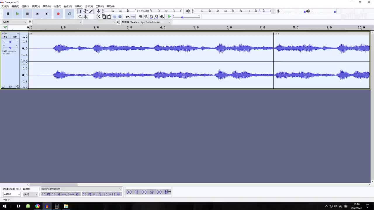Toggle the track Mute button

pos(6,37)
